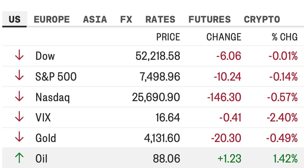Click the red down arrow beside Nasdaq
The height and width of the screenshot is (168, 304).
pos(19,96)
